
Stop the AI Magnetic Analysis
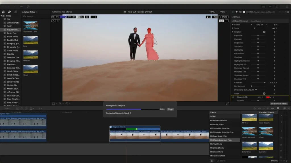pyautogui.click(x=170, y=109)
